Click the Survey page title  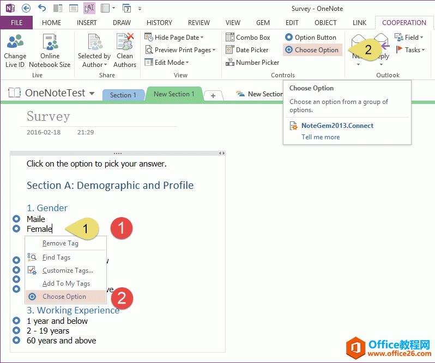coord(49,116)
